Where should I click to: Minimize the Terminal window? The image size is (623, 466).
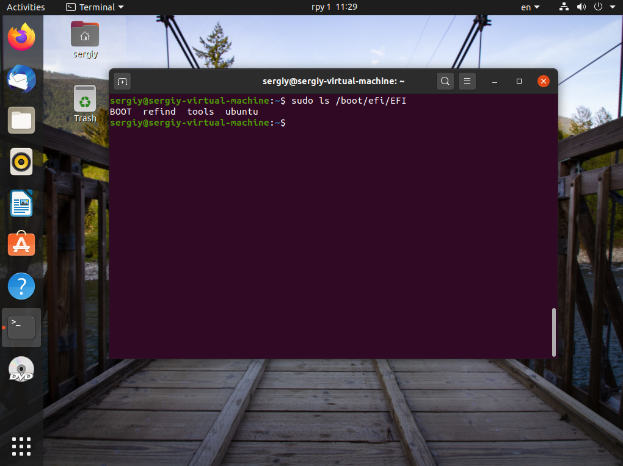(x=495, y=81)
